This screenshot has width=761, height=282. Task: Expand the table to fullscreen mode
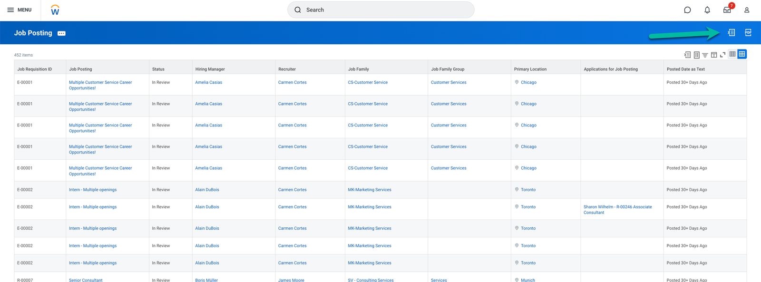[x=722, y=55]
